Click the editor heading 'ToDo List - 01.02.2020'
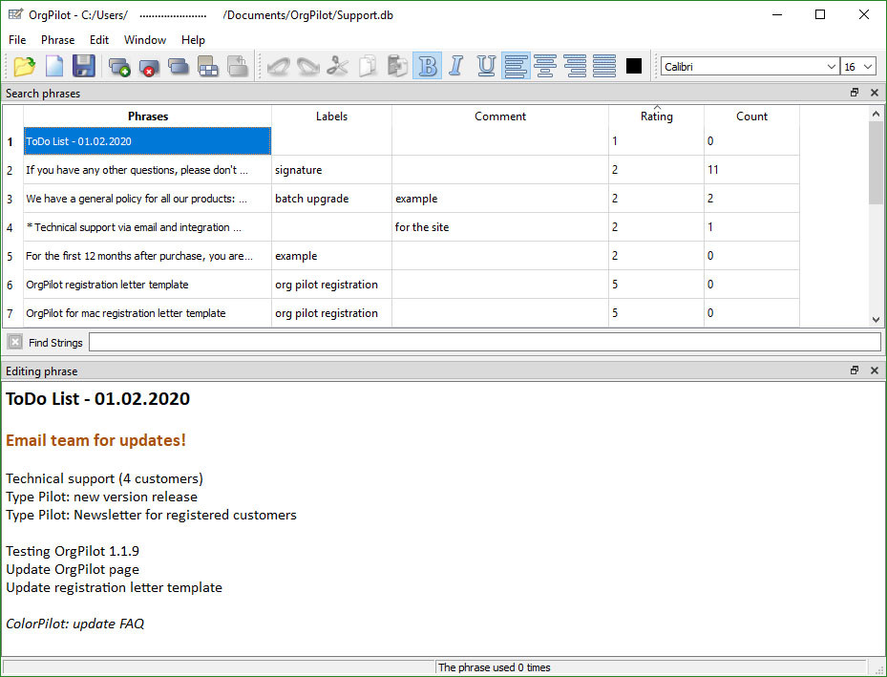The image size is (887, 677). 97,398
